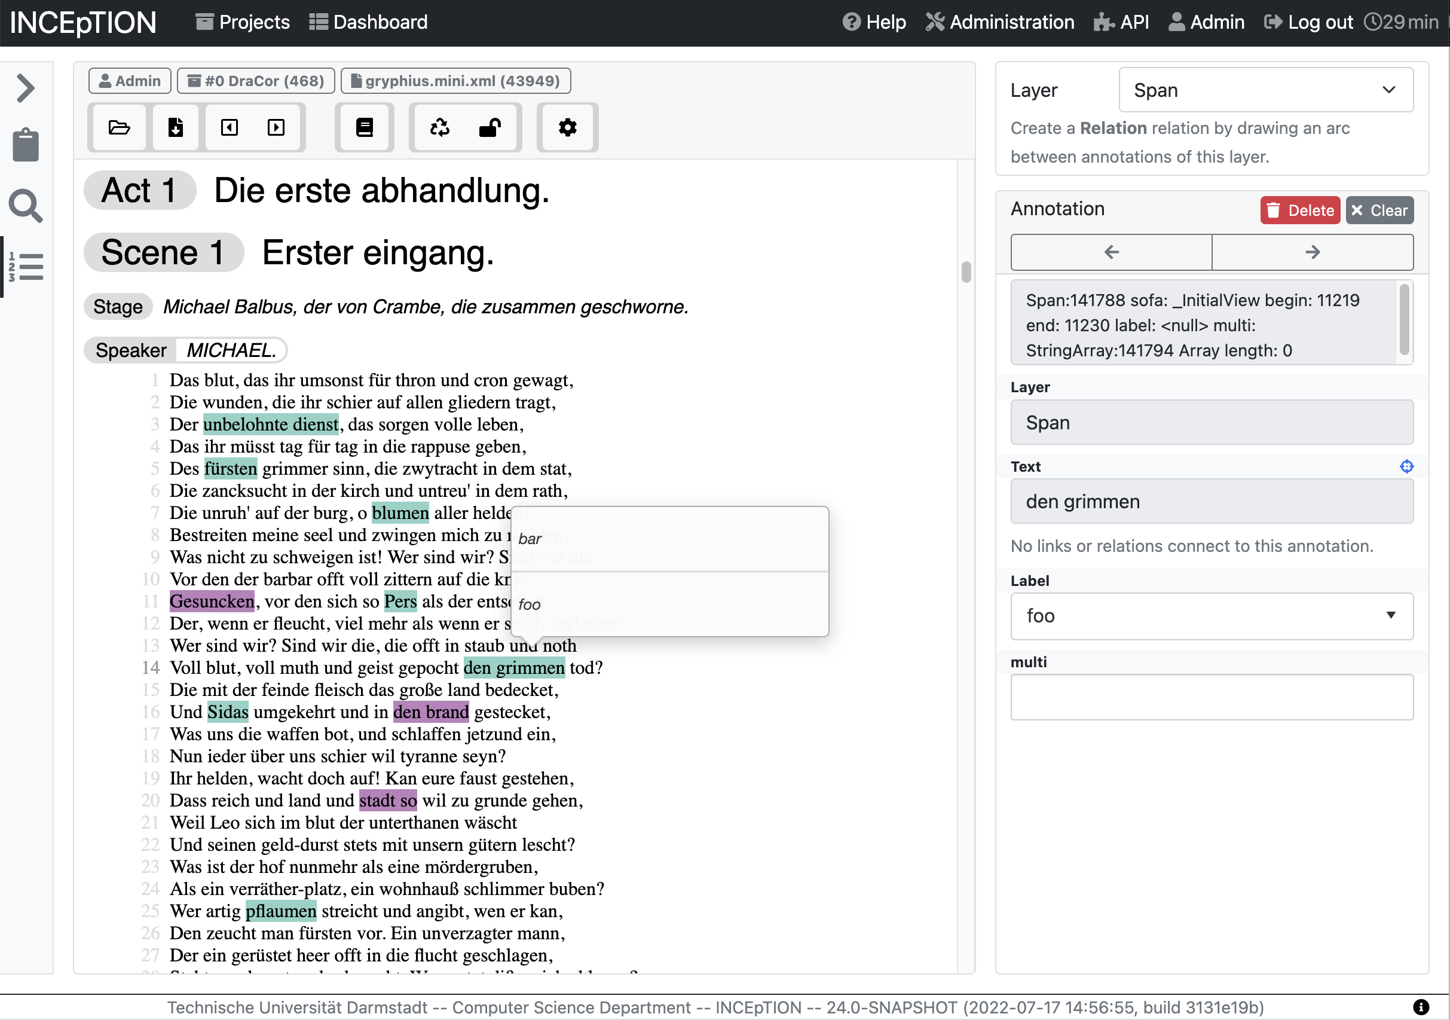Open the settings gear icon
1450x1020 pixels.
click(567, 127)
